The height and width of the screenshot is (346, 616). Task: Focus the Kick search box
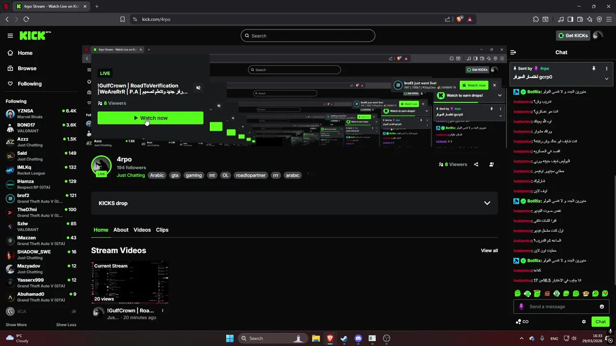pos(308,36)
